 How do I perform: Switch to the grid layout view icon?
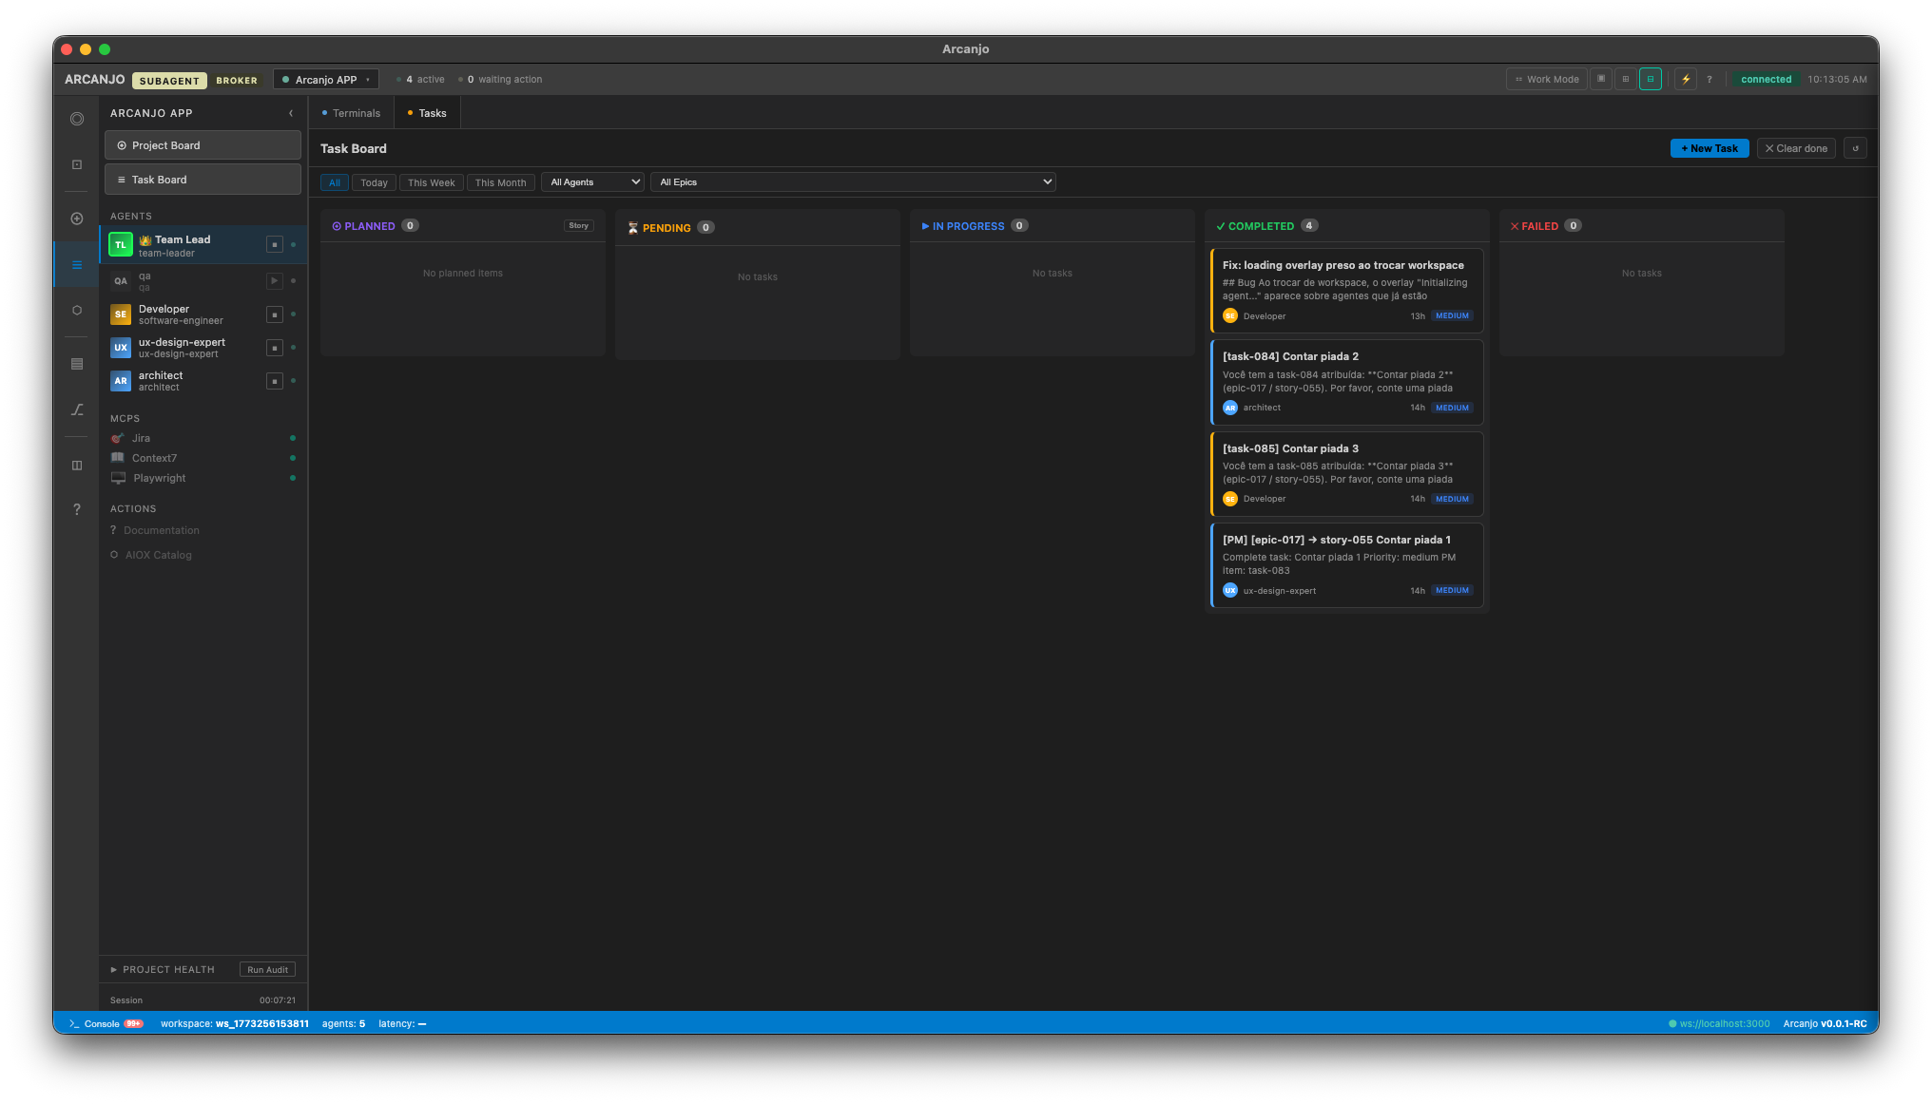1626,79
